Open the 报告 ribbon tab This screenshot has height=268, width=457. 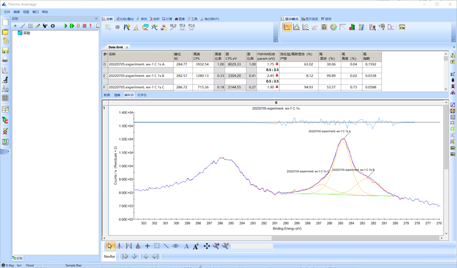(x=326, y=18)
